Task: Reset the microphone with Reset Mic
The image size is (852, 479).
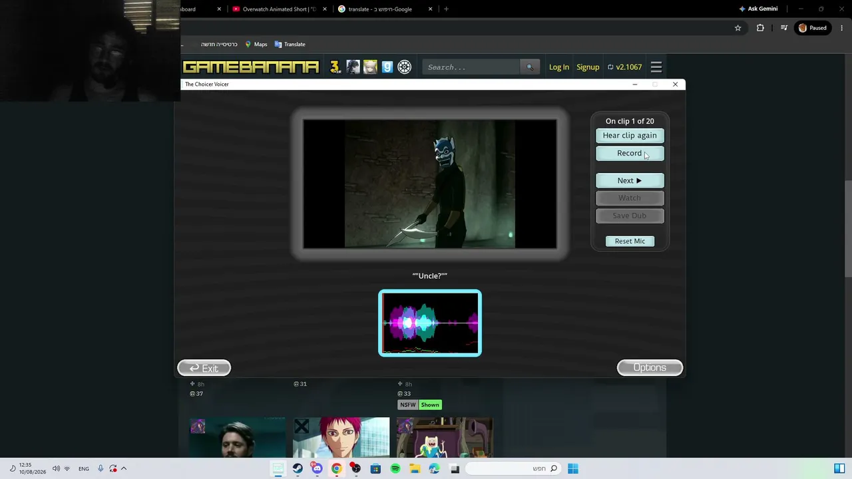Action: tap(630, 241)
